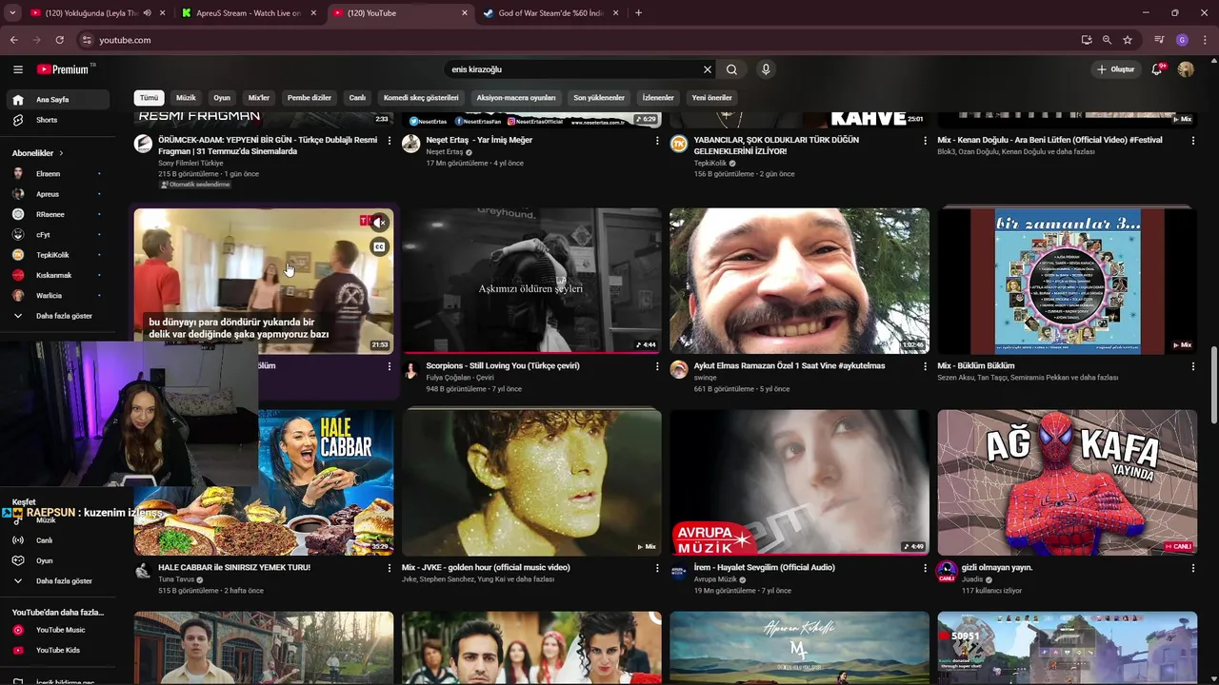Select the Pembe diziler filter chip

[310, 98]
